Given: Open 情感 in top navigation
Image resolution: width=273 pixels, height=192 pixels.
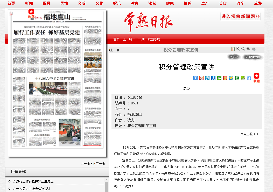Looking at the screenshot, I should click(x=187, y=3).
